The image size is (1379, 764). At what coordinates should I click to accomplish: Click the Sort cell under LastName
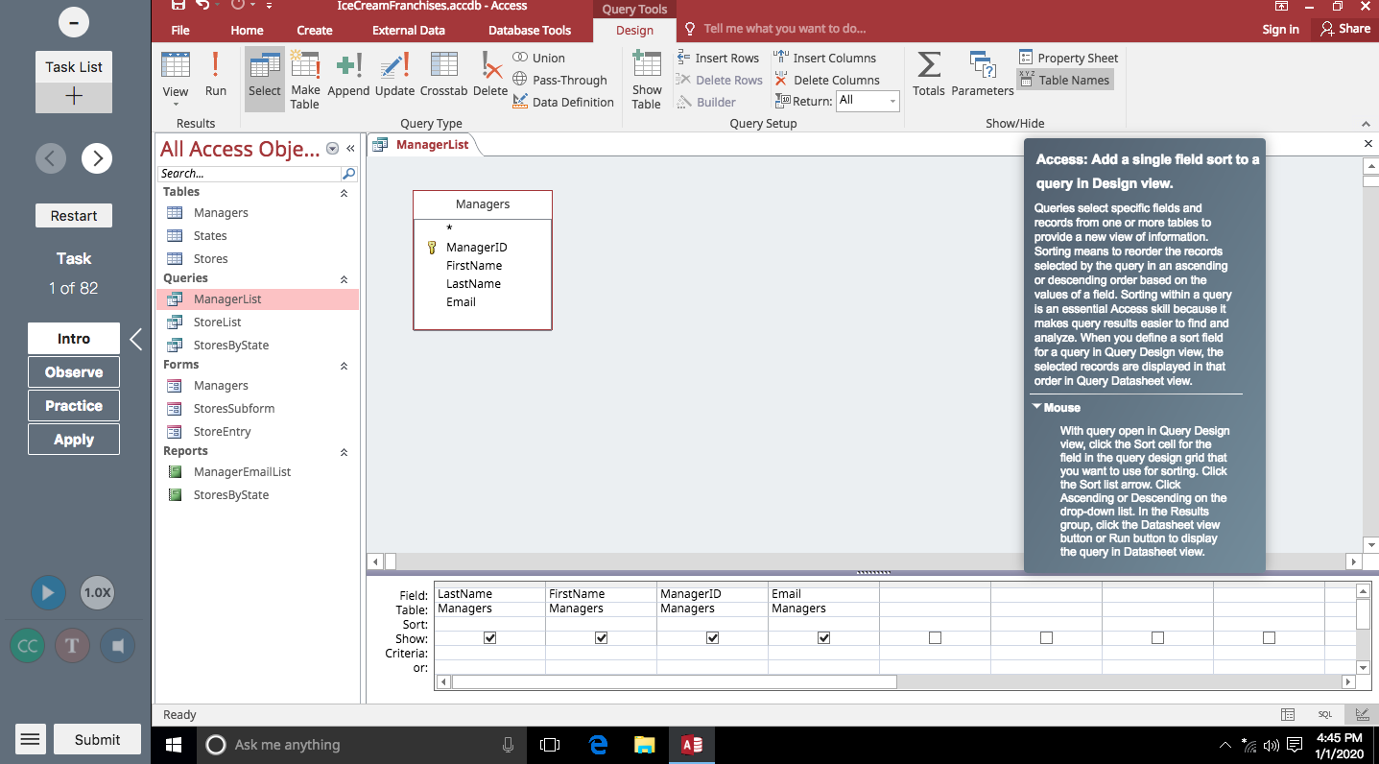click(x=489, y=624)
